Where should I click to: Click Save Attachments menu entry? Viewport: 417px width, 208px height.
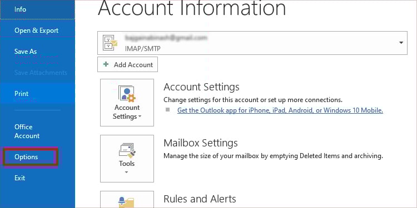click(x=37, y=73)
